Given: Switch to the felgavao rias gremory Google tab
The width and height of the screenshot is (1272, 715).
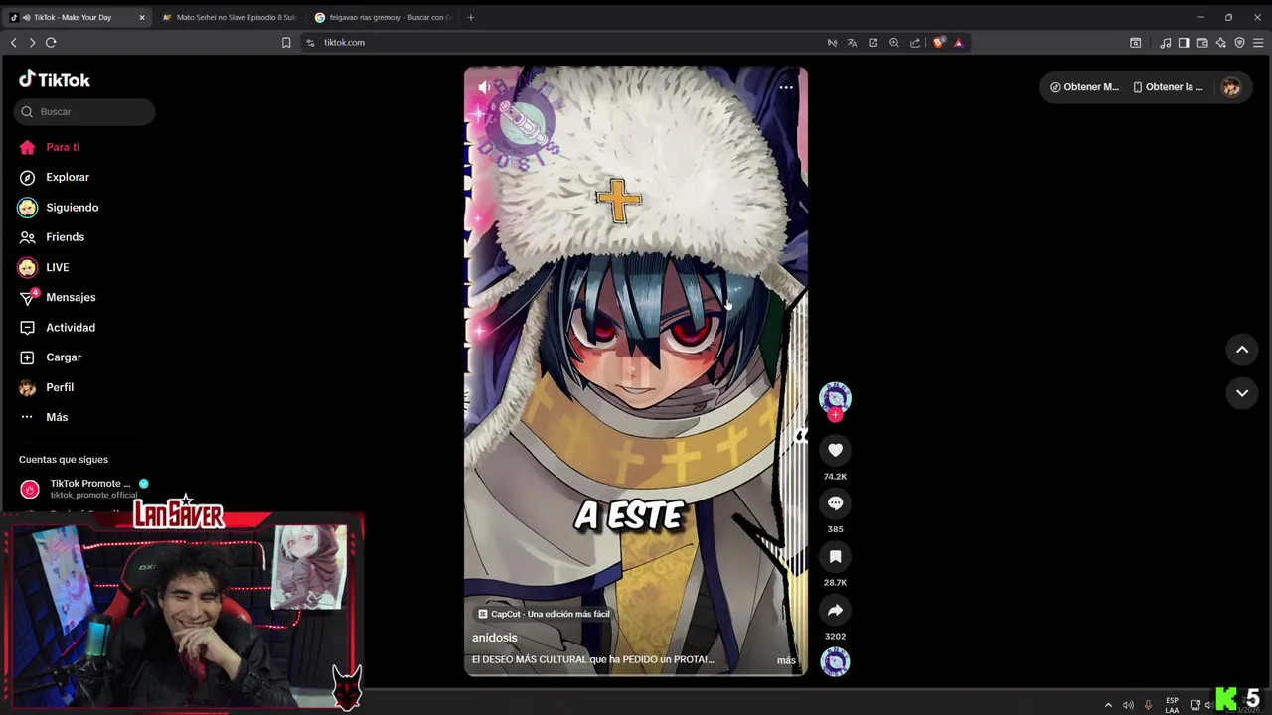Looking at the screenshot, I should pos(383,17).
